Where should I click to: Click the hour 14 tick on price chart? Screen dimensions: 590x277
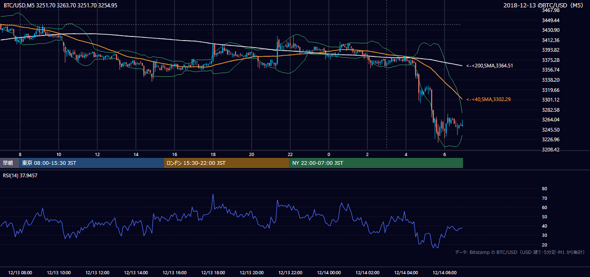pos(136,154)
